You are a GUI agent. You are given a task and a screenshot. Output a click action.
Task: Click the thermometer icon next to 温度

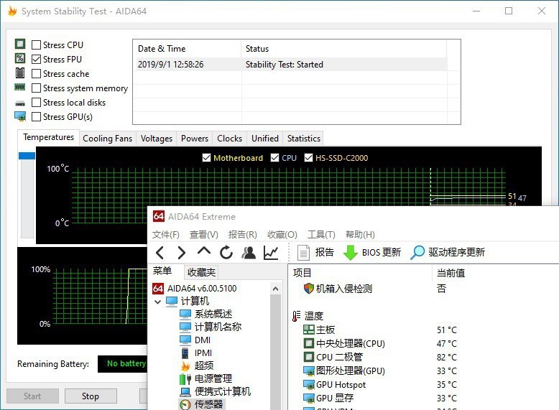pyautogui.click(x=296, y=316)
